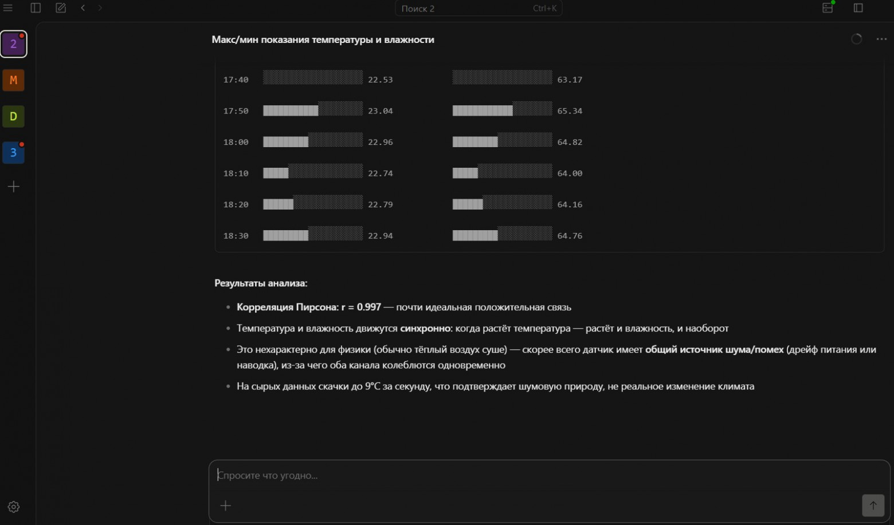Click humidity value 64.82
The width and height of the screenshot is (894, 525).
point(570,142)
